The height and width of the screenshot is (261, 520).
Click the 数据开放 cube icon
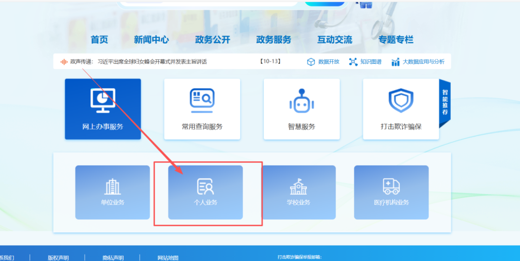[x=311, y=62]
